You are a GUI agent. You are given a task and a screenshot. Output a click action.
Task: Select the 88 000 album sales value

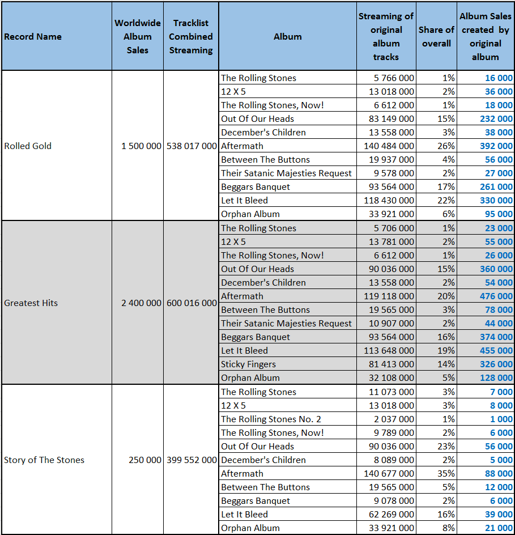tap(499, 474)
